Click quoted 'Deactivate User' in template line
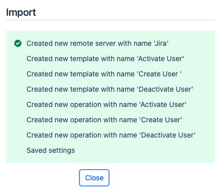This screenshot has height=189, width=215. (x=165, y=89)
